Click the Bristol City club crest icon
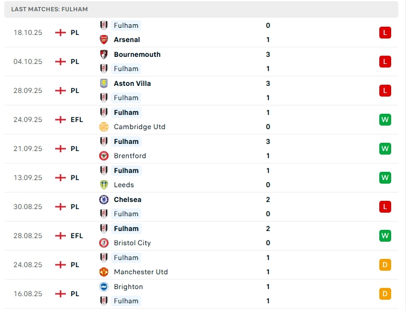 [x=104, y=243]
